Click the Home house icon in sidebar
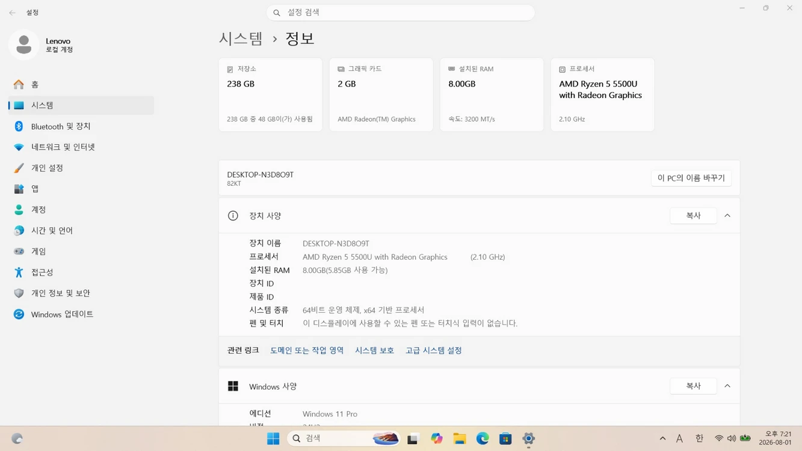The width and height of the screenshot is (802, 451). (x=19, y=84)
